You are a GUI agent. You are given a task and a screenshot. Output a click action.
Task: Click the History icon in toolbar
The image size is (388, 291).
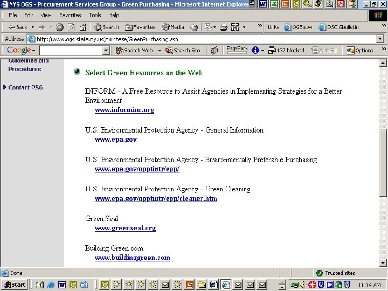pos(194,27)
